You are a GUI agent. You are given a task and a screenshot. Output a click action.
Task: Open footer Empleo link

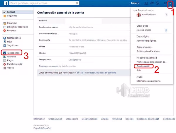[x=105, y=119]
